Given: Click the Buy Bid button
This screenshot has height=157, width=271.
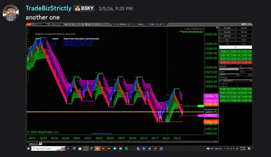Looking at the screenshot, I should [x=227, y=36].
